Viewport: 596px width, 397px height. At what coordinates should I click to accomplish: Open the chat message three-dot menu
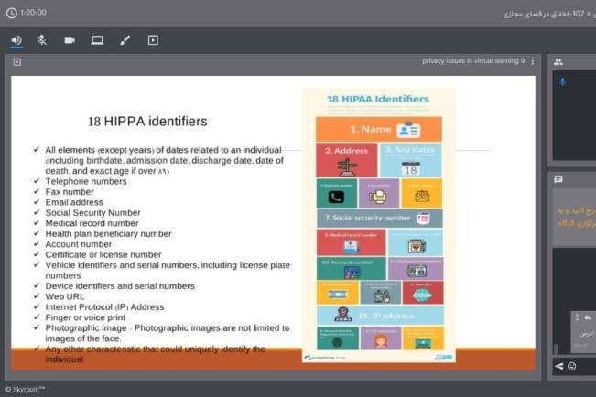pyautogui.click(x=577, y=318)
